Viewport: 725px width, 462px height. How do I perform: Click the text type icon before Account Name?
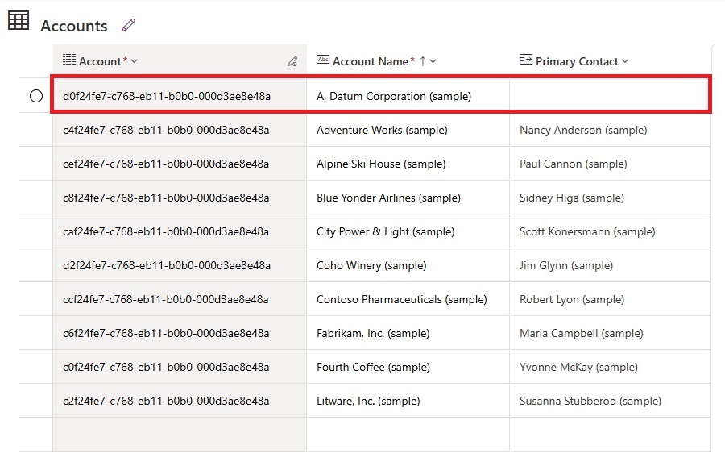[323, 59]
